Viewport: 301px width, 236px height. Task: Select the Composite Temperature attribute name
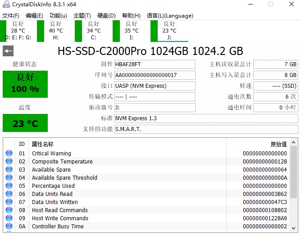pyautogui.click(x=62, y=161)
